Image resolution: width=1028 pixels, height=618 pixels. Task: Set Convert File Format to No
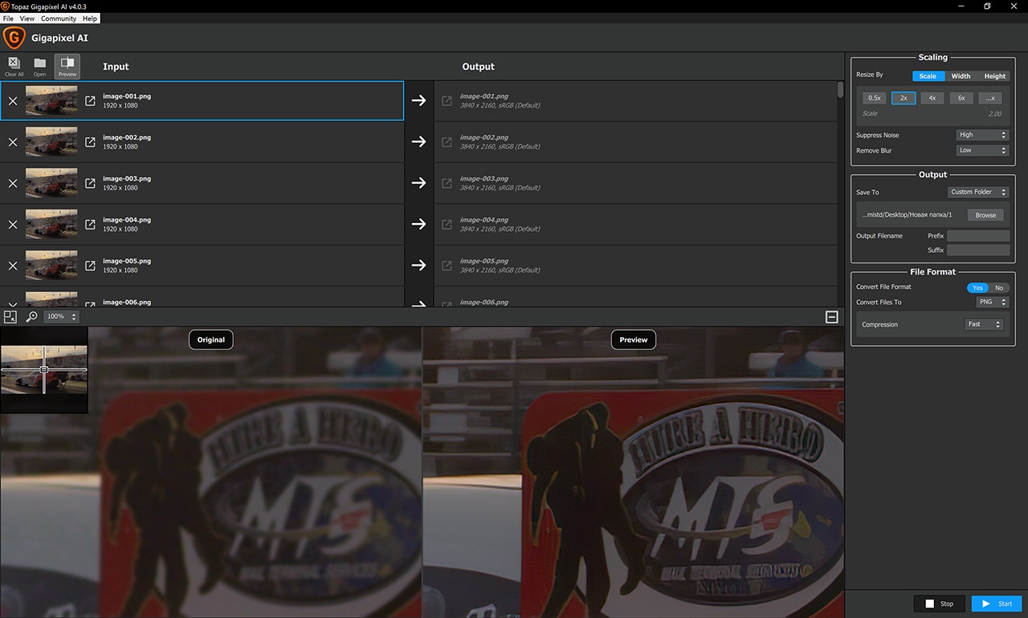(999, 288)
